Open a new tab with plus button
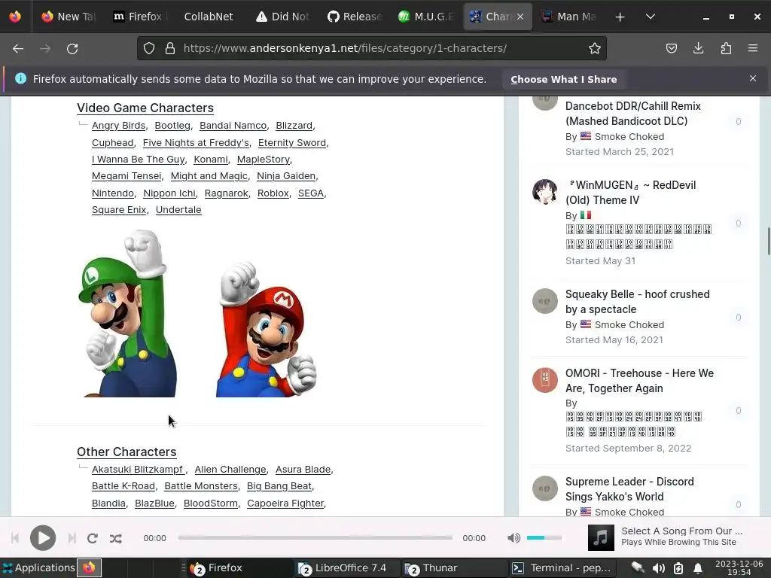771x578 pixels. click(620, 17)
